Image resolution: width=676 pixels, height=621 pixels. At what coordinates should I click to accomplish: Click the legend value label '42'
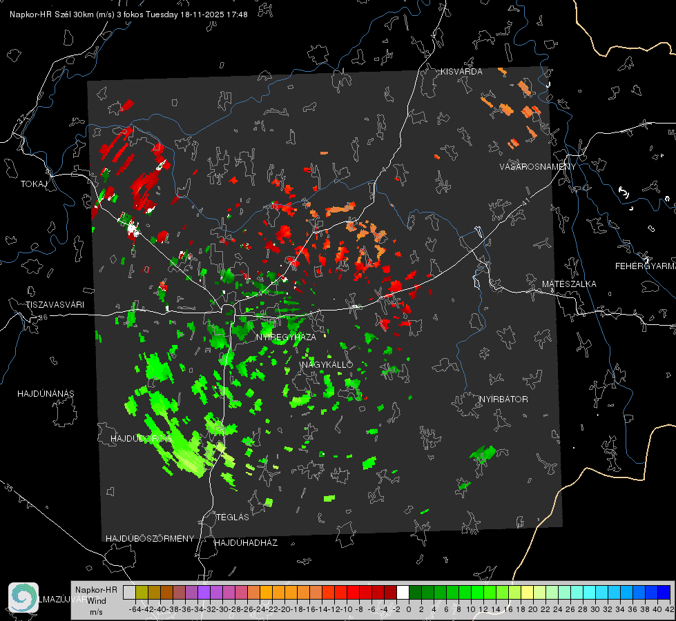670,609
